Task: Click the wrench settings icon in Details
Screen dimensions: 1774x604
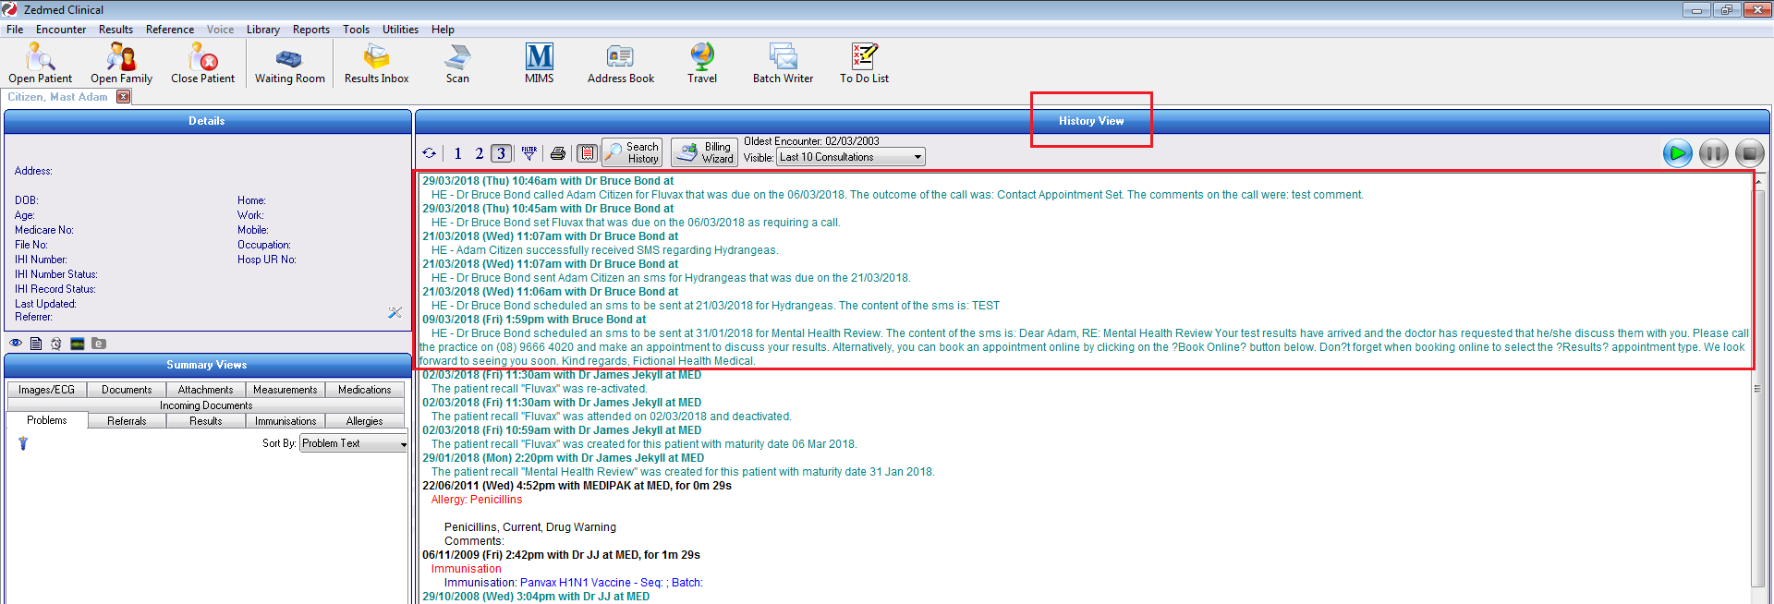Action: coord(395,313)
